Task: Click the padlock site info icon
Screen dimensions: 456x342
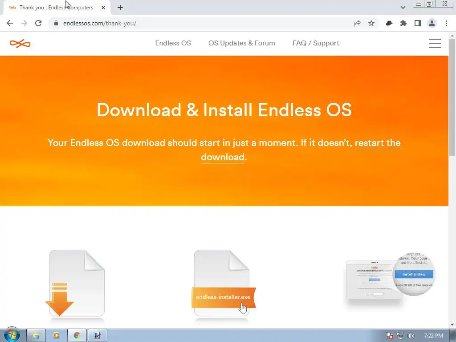Action: [x=56, y=23]
